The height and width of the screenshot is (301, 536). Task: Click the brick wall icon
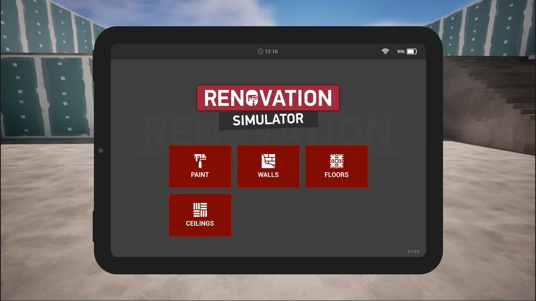[268, 161]
